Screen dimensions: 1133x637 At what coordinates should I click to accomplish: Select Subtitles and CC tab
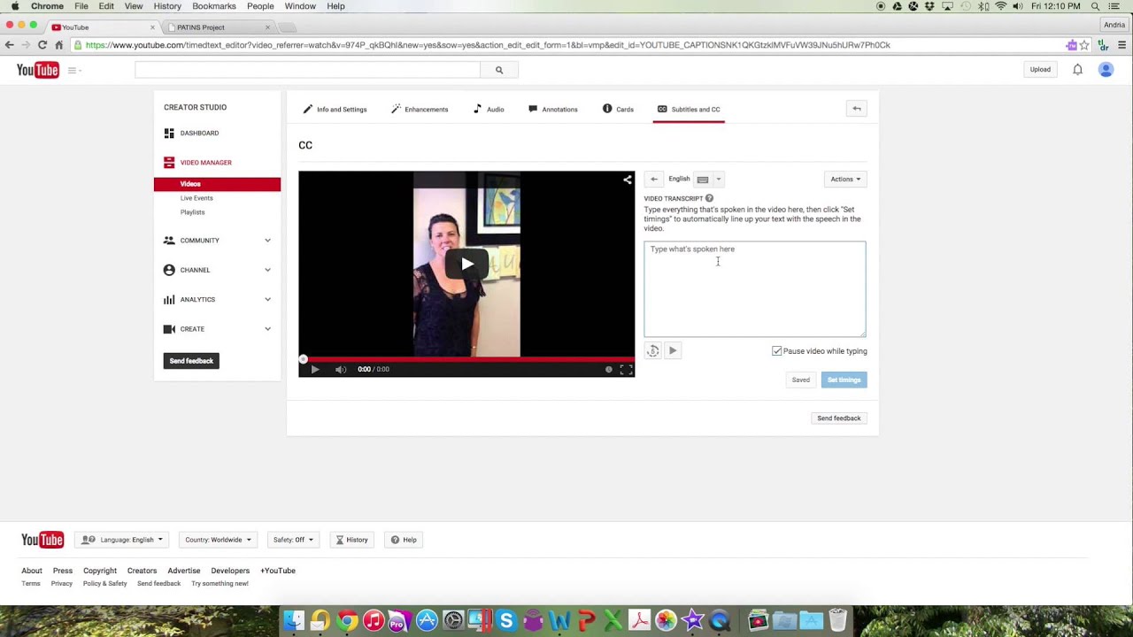(x=689, y=109)
